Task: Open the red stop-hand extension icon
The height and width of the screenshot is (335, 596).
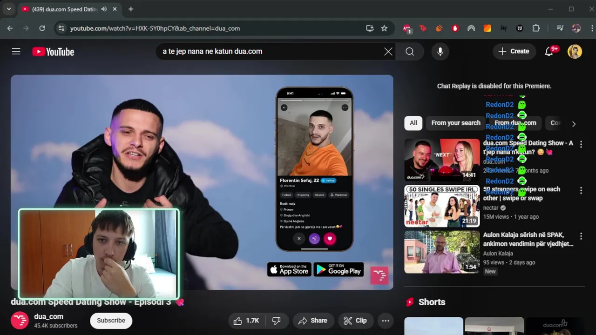Action: [455, 28]
